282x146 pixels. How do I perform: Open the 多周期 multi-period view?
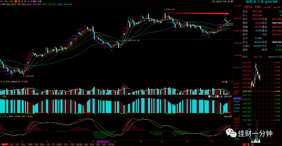point(33,2)
